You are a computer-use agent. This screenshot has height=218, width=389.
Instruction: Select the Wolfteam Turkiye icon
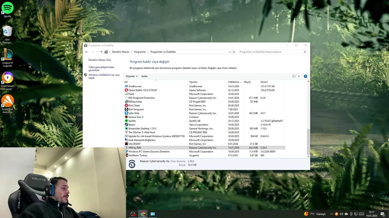[126, 155]
